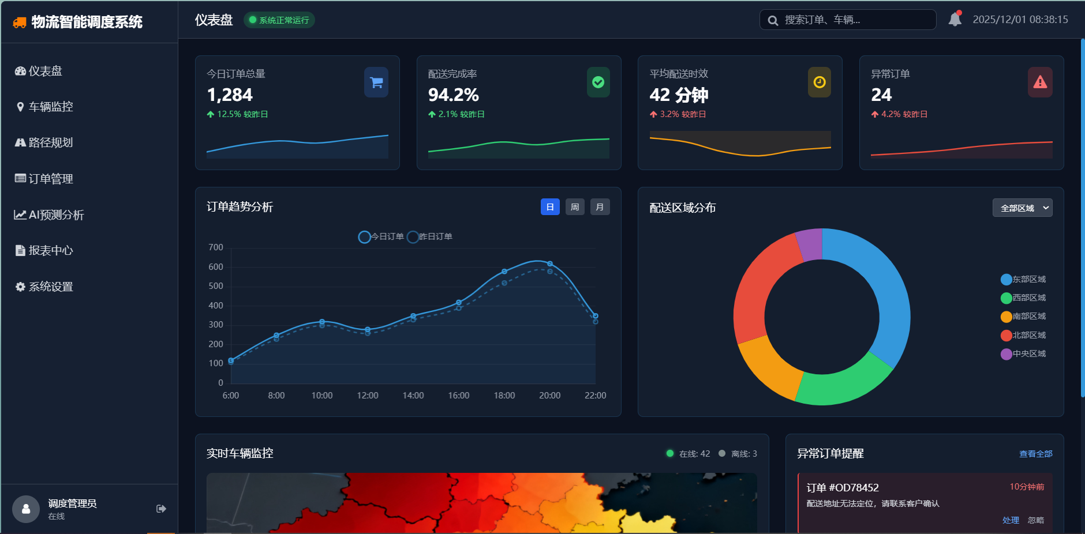The width and height of the screenshot is (1085, 534).
Task: Open AI预测分析 in the sidebar
Action: (56, 215)
